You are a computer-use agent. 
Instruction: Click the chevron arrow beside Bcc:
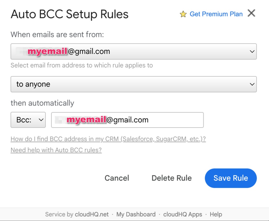click(x=41, y=120)
